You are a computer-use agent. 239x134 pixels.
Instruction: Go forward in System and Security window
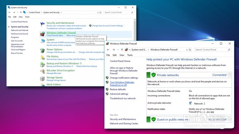click(14, 12)
